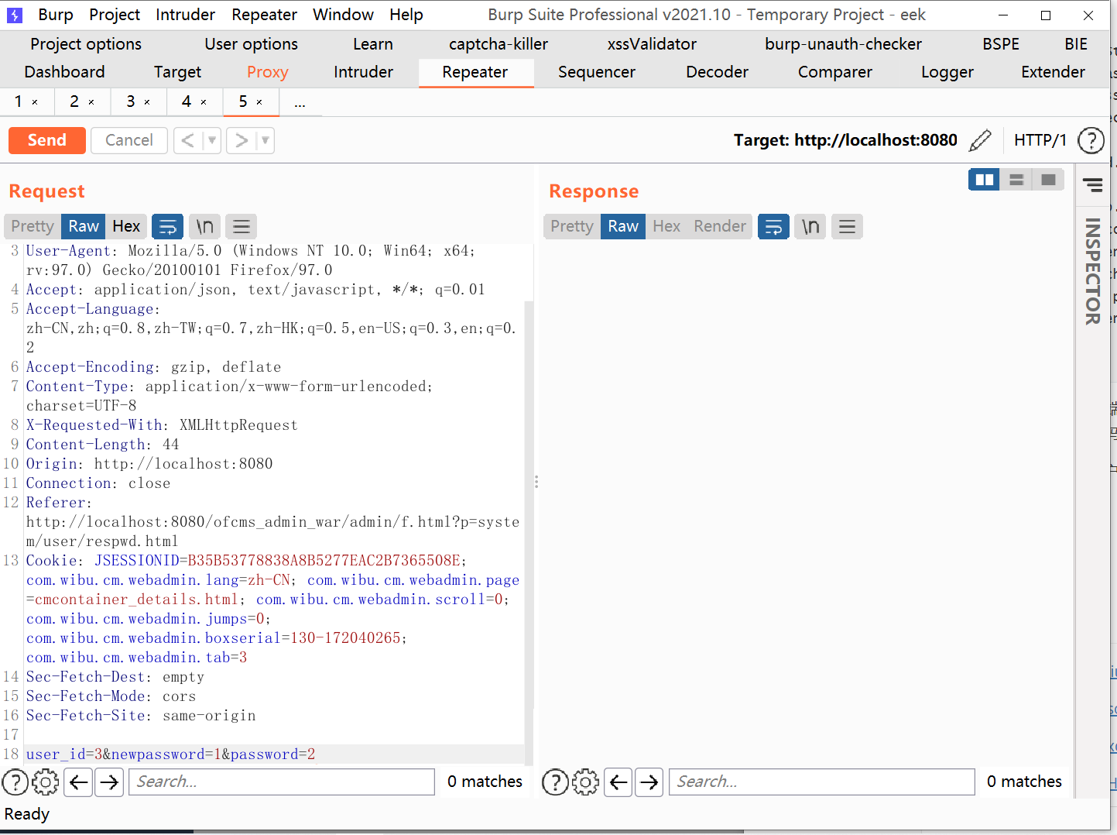Switch response view to Render
The width and height of the screenshot is (1117, 835).
[x=720, y=226]
